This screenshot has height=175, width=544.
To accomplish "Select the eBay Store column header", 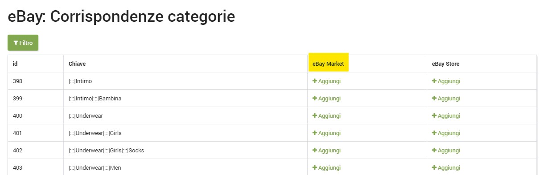I will (445, 64).
